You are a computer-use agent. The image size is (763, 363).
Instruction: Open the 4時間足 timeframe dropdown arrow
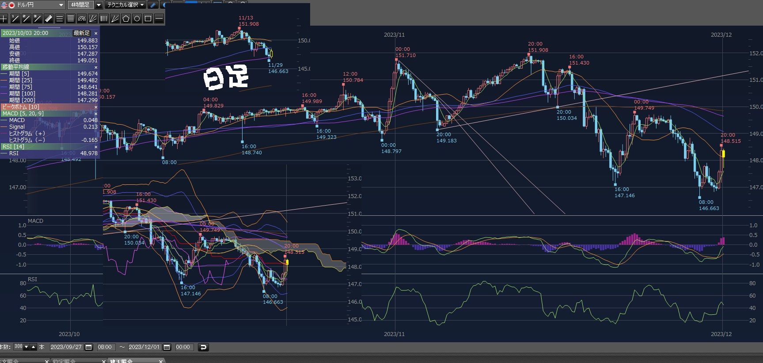pos(99,5)
